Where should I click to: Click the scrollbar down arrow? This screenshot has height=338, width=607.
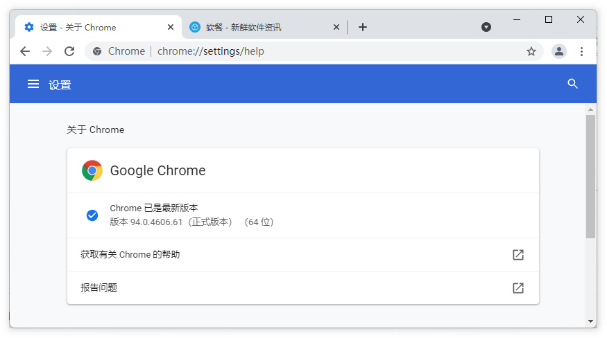[590, 321]
